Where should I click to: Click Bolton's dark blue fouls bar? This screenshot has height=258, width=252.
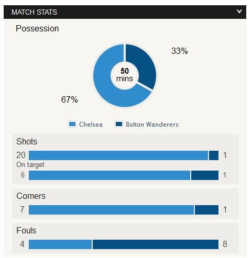click(156, 244)
